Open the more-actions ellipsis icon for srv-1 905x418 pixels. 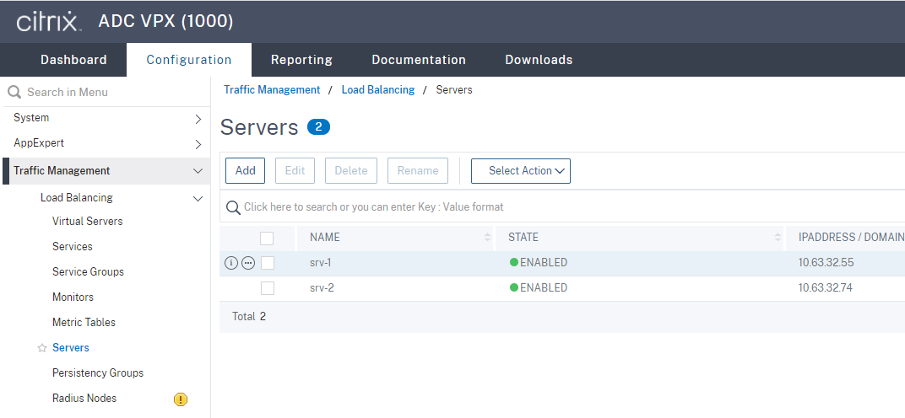pyautogui.click(x=248, y=263)
